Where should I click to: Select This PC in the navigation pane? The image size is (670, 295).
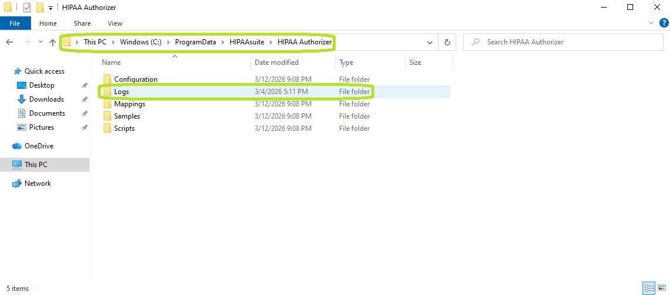point(45,165)
